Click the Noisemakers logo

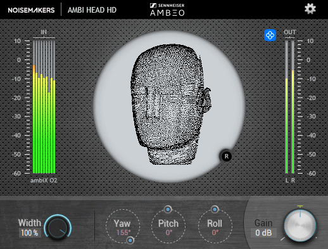tap(31, 10)
